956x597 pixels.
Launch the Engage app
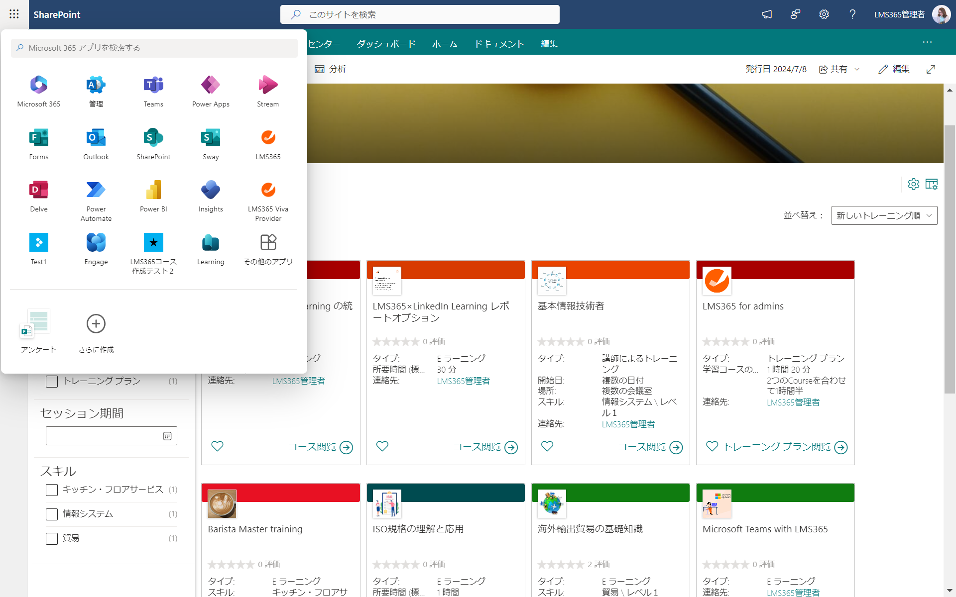point(96,249)
